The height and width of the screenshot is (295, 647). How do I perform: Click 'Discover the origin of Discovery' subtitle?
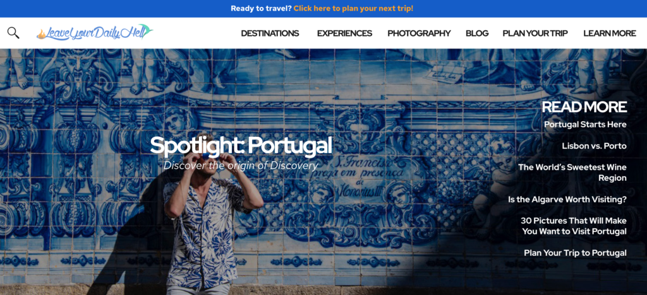tap(241, 166)
